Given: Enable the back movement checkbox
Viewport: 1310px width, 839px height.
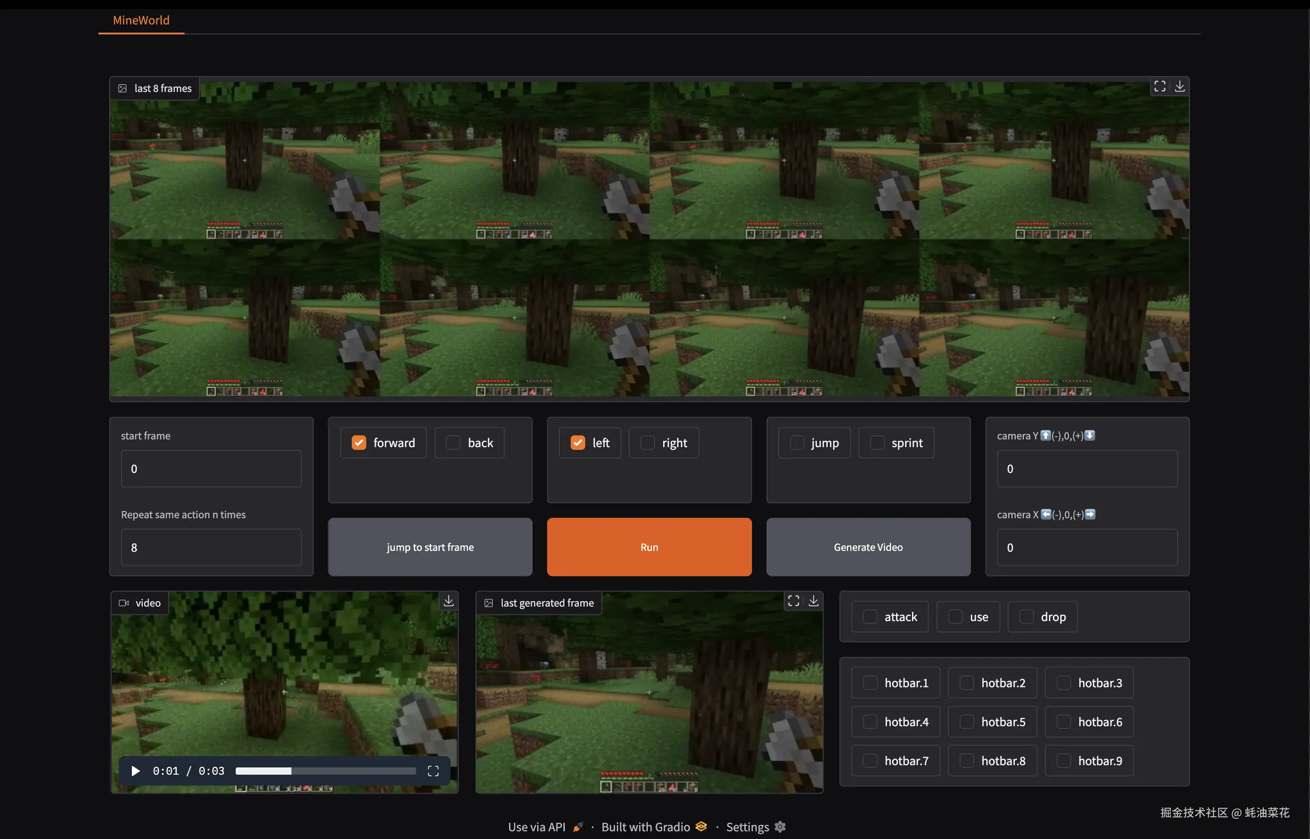Looking at the screenshot, I should 452,443.
